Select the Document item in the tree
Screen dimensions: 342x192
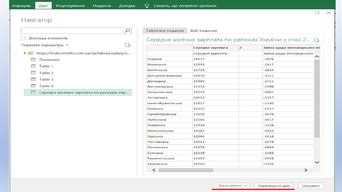pyautogui.click(x=49, y=60)
